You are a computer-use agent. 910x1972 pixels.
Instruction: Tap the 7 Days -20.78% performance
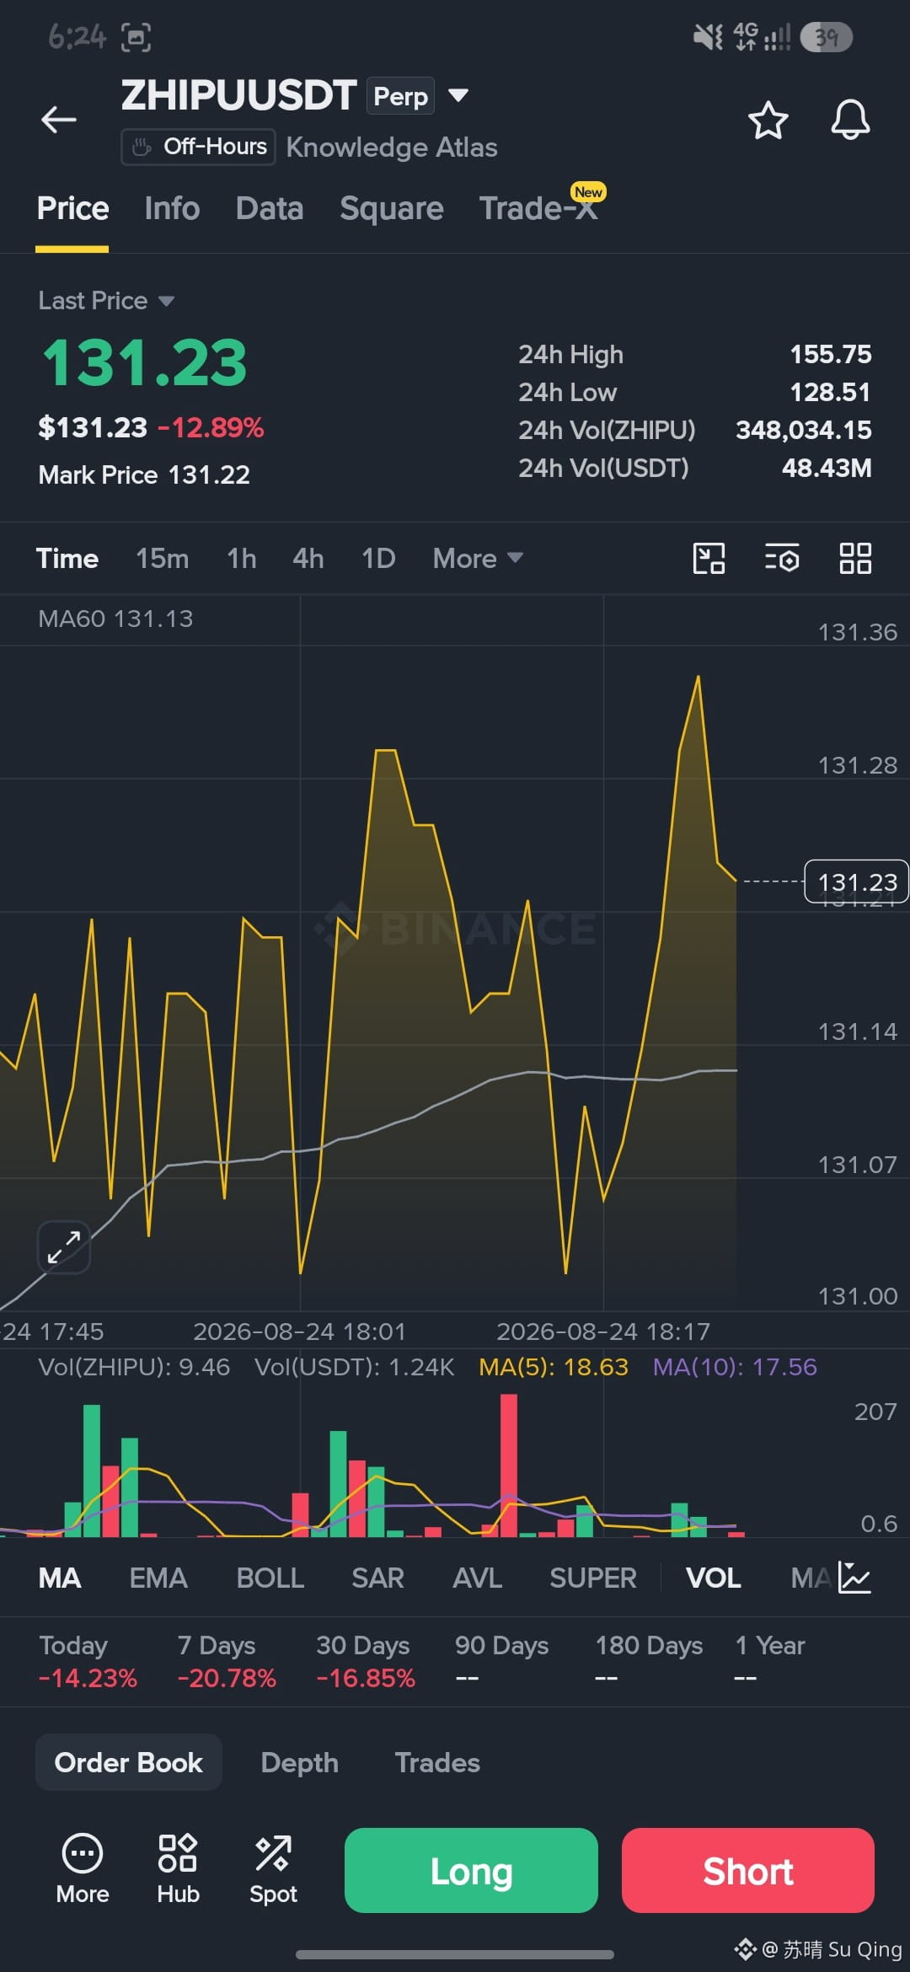[227, 1661]
